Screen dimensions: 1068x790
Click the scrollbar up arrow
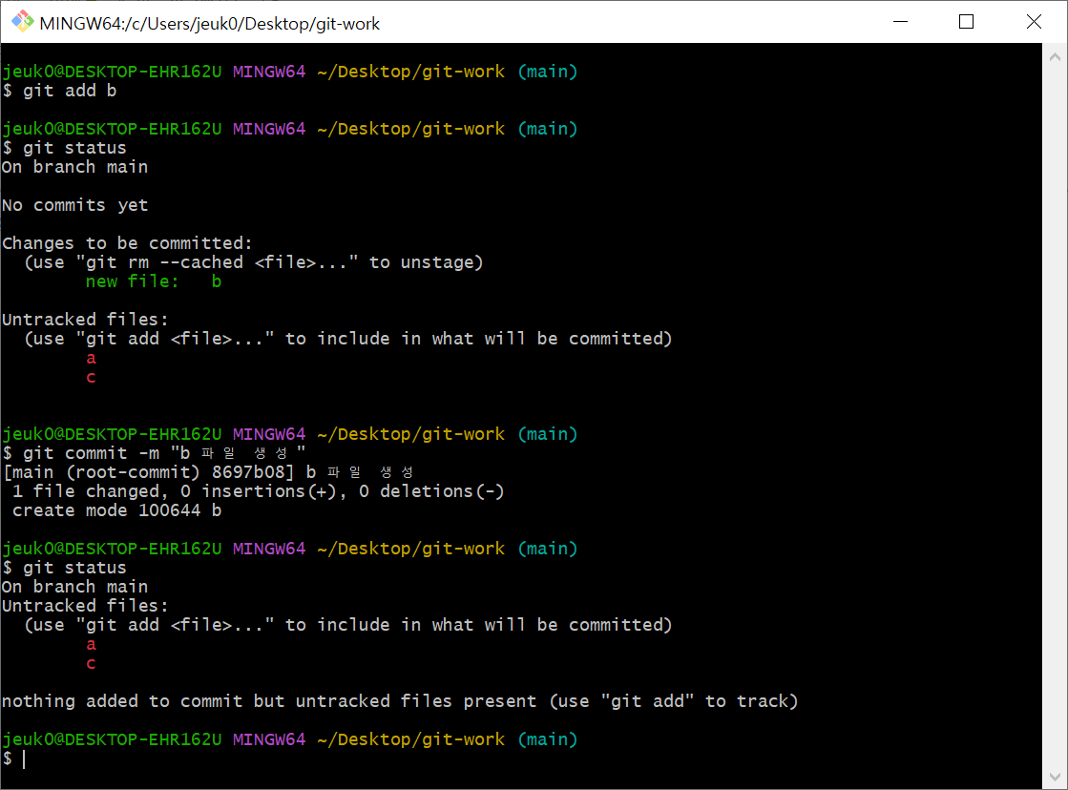[x=1055, y=57]
